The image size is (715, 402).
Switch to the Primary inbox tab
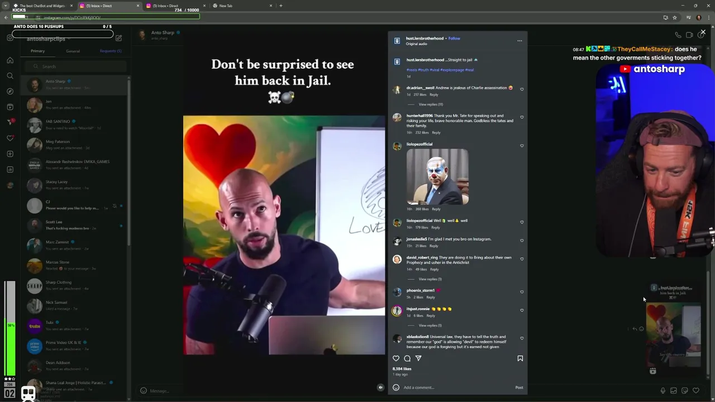tap(37, 51)
